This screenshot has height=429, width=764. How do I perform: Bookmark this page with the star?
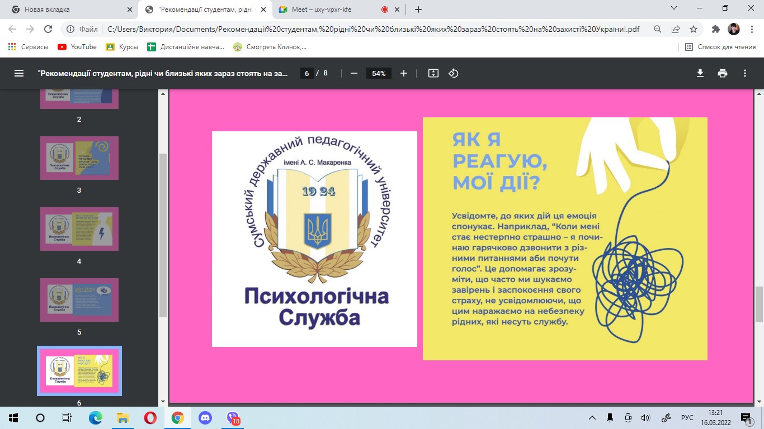coord(694,29)
